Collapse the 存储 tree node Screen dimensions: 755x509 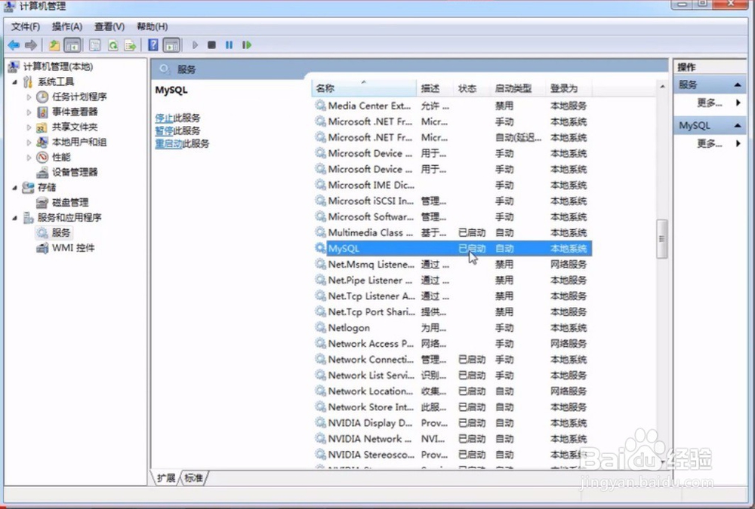(x=14, y=187)
